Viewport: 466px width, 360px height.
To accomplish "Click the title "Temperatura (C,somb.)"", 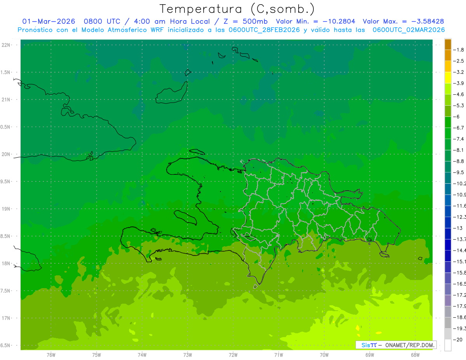I will (x=237, y=9).
